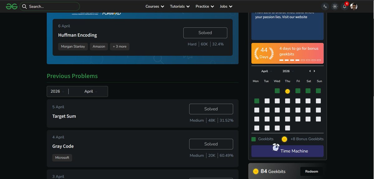Open the year dropdown showing 2026 under Previous Problems
The height and width of the screenshot is (179, 374).
[x=58, y=91]
